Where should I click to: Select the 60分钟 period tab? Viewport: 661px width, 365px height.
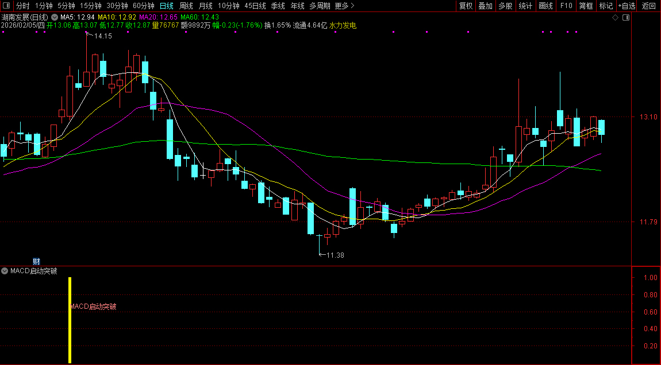tap(143, 6)
